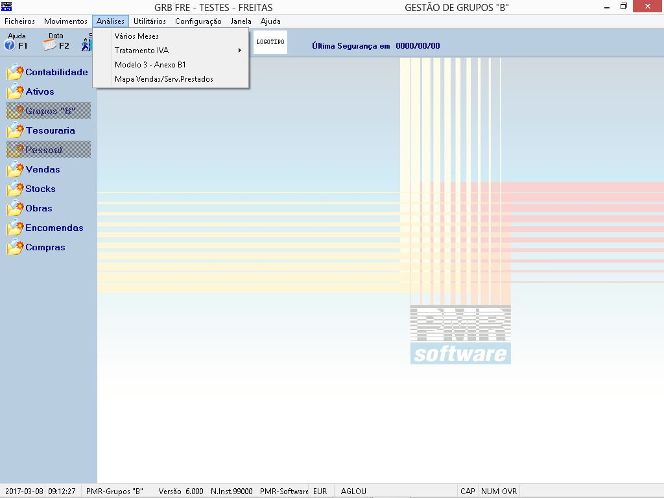Close the open Análises menu
The image size is (664, 498).
tap(110, 21)
